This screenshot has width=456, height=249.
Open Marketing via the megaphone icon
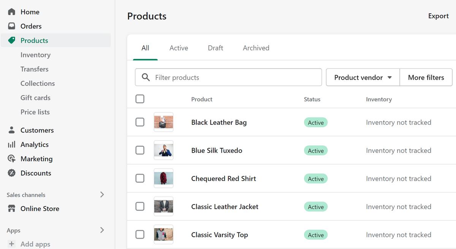(11, 159)
